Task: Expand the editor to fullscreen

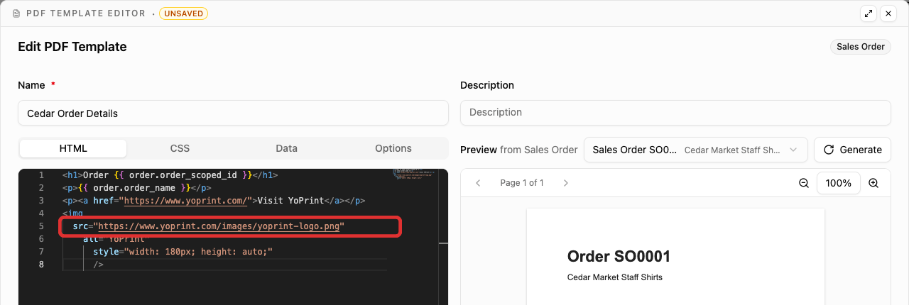Action: 868,13
